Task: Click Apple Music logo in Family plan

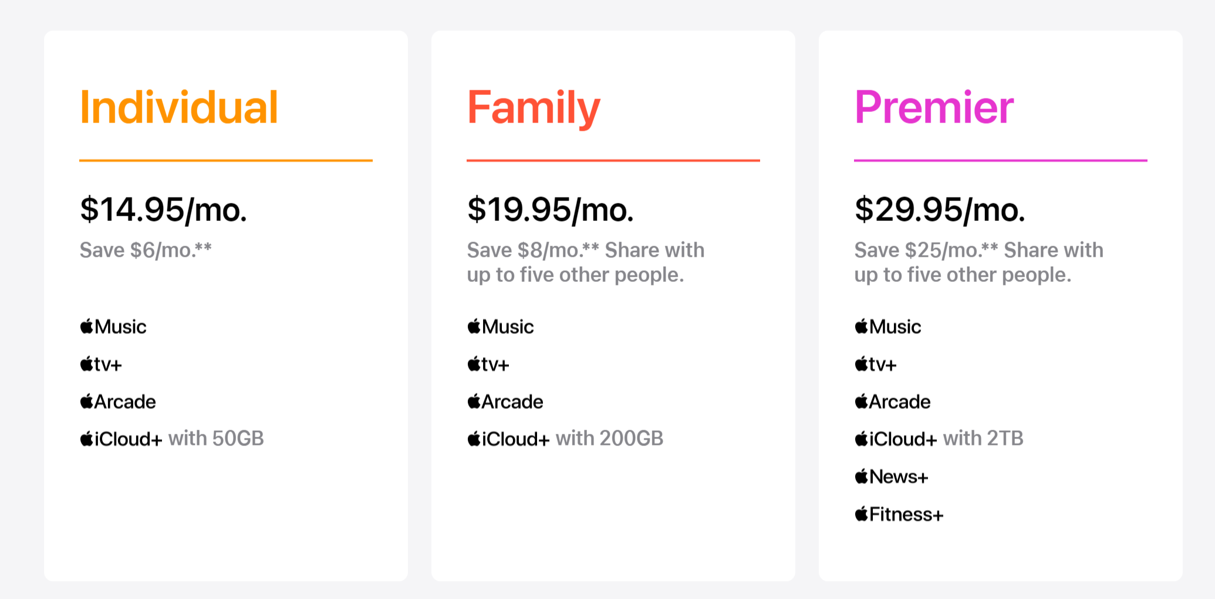Action: coord(501,326)
